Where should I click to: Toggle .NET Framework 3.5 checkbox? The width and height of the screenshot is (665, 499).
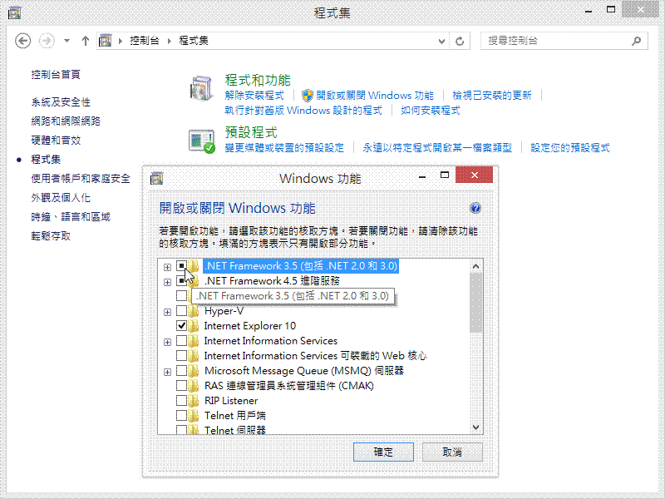coord(181,266)
